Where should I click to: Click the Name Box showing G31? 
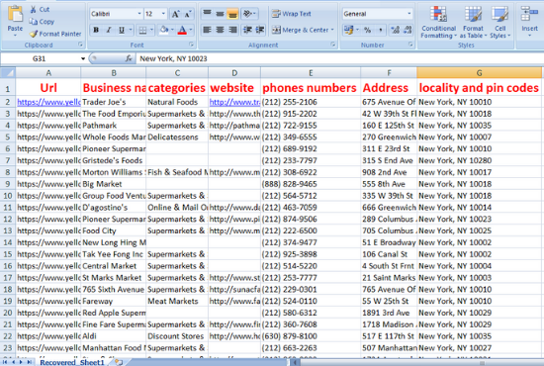40,58
